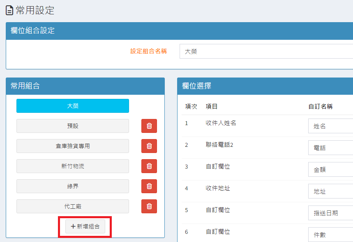
Task: Click the 設定組合名稱 input containing 大榮
Action: tap(266, 52)
